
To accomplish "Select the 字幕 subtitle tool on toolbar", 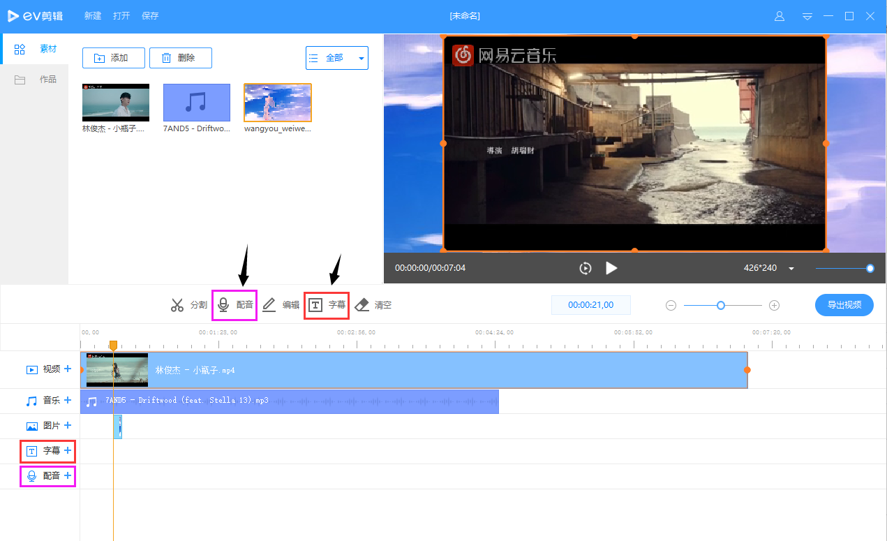I will [x=327, y=304].
